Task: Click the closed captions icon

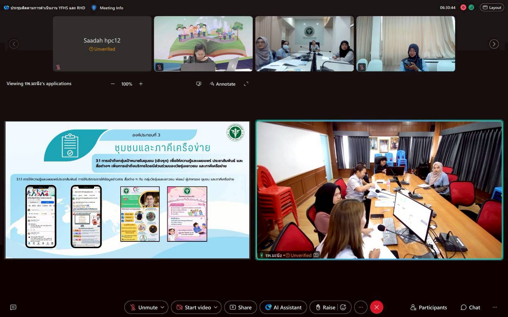Action: point(13,307)
